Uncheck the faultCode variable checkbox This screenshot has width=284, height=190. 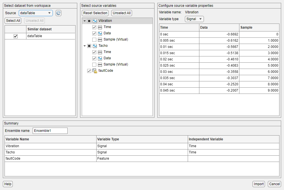89,71
